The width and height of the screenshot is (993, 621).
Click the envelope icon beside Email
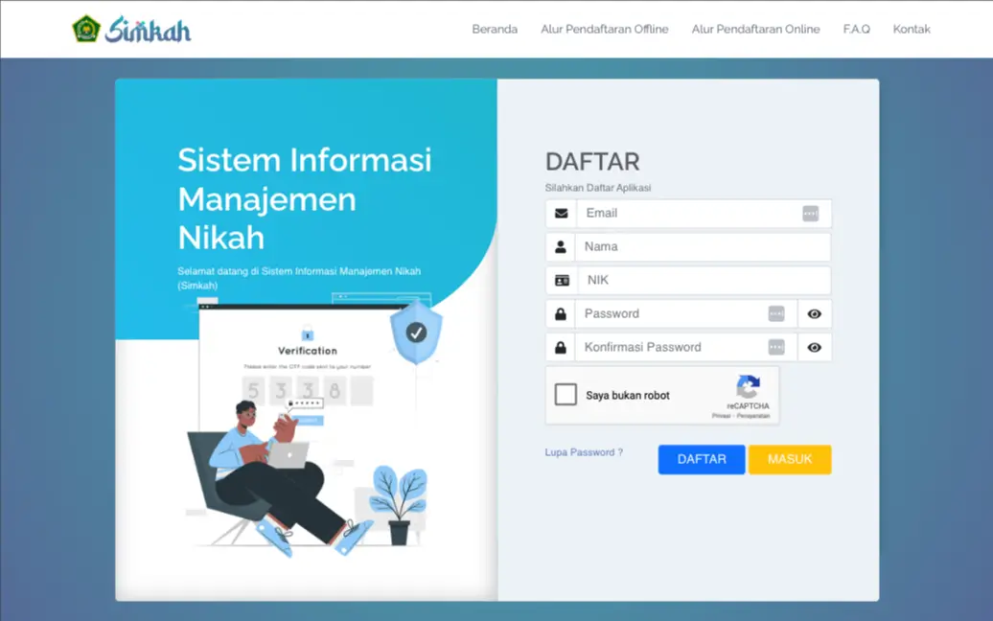click(x=561, y=214)
